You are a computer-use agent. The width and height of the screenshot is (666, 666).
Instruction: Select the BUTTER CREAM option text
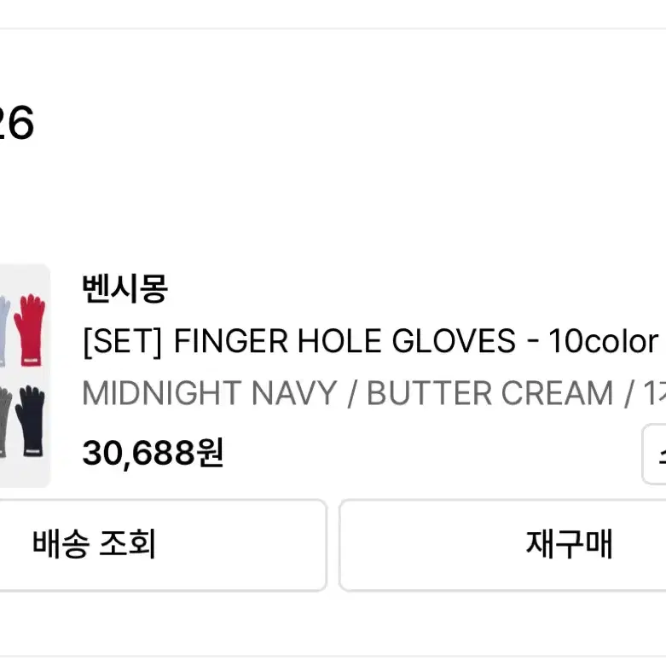(x=489, y=393)
